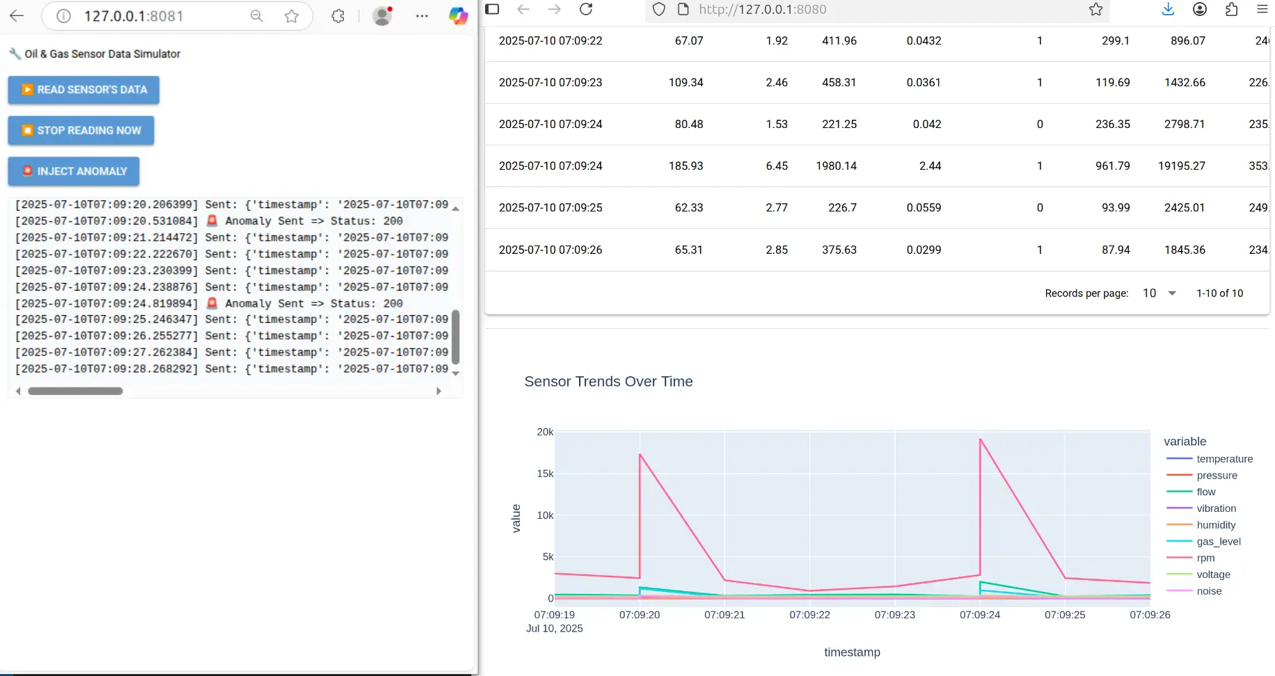Toggle rpm series in chart legend
Image resolution: width=1275 pixels, height=676 pixels.
(x=1191, y=558)
